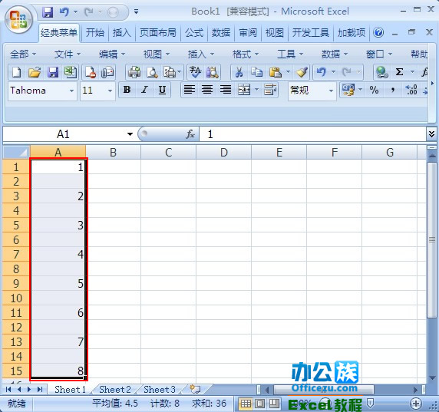Toggle center text alignment
Viewport: 439px width, 412px height.
tap(207, 90)
